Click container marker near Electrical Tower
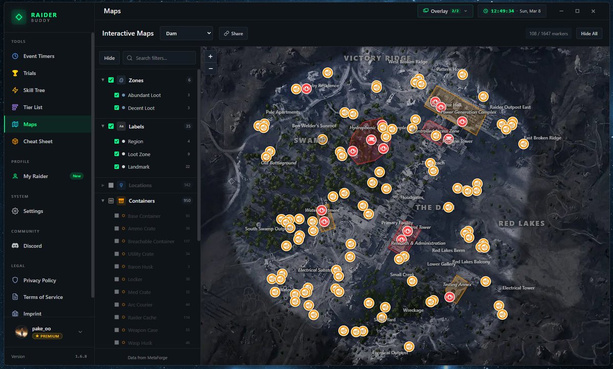This screenshot has height=369, width=613. [486, 281]
